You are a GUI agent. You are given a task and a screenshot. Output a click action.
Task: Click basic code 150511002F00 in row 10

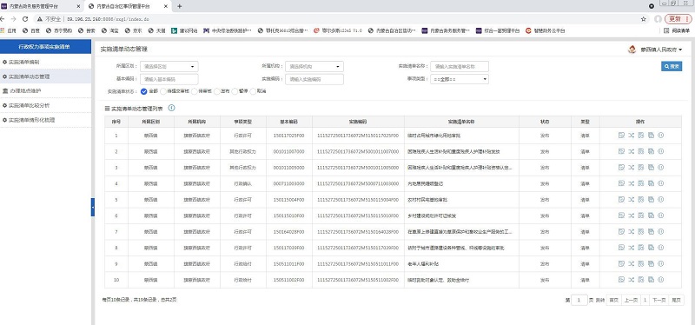tap(289, 280)
